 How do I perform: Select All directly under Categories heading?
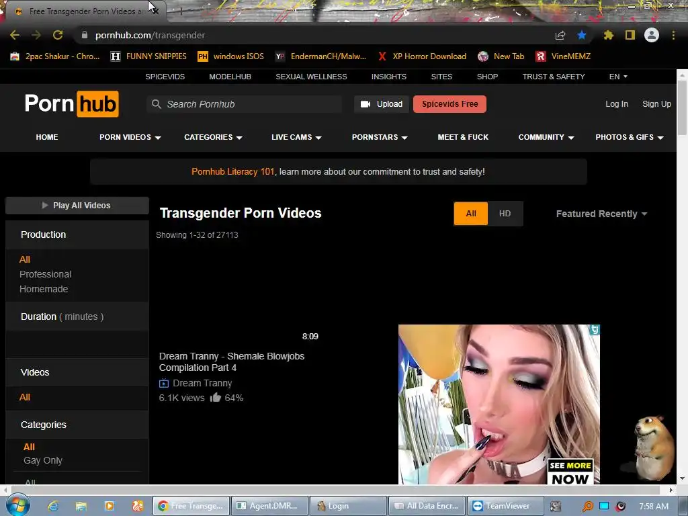pos(29,447)
